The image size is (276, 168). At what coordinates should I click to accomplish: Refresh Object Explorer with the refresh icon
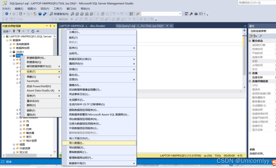coord(33,31)
